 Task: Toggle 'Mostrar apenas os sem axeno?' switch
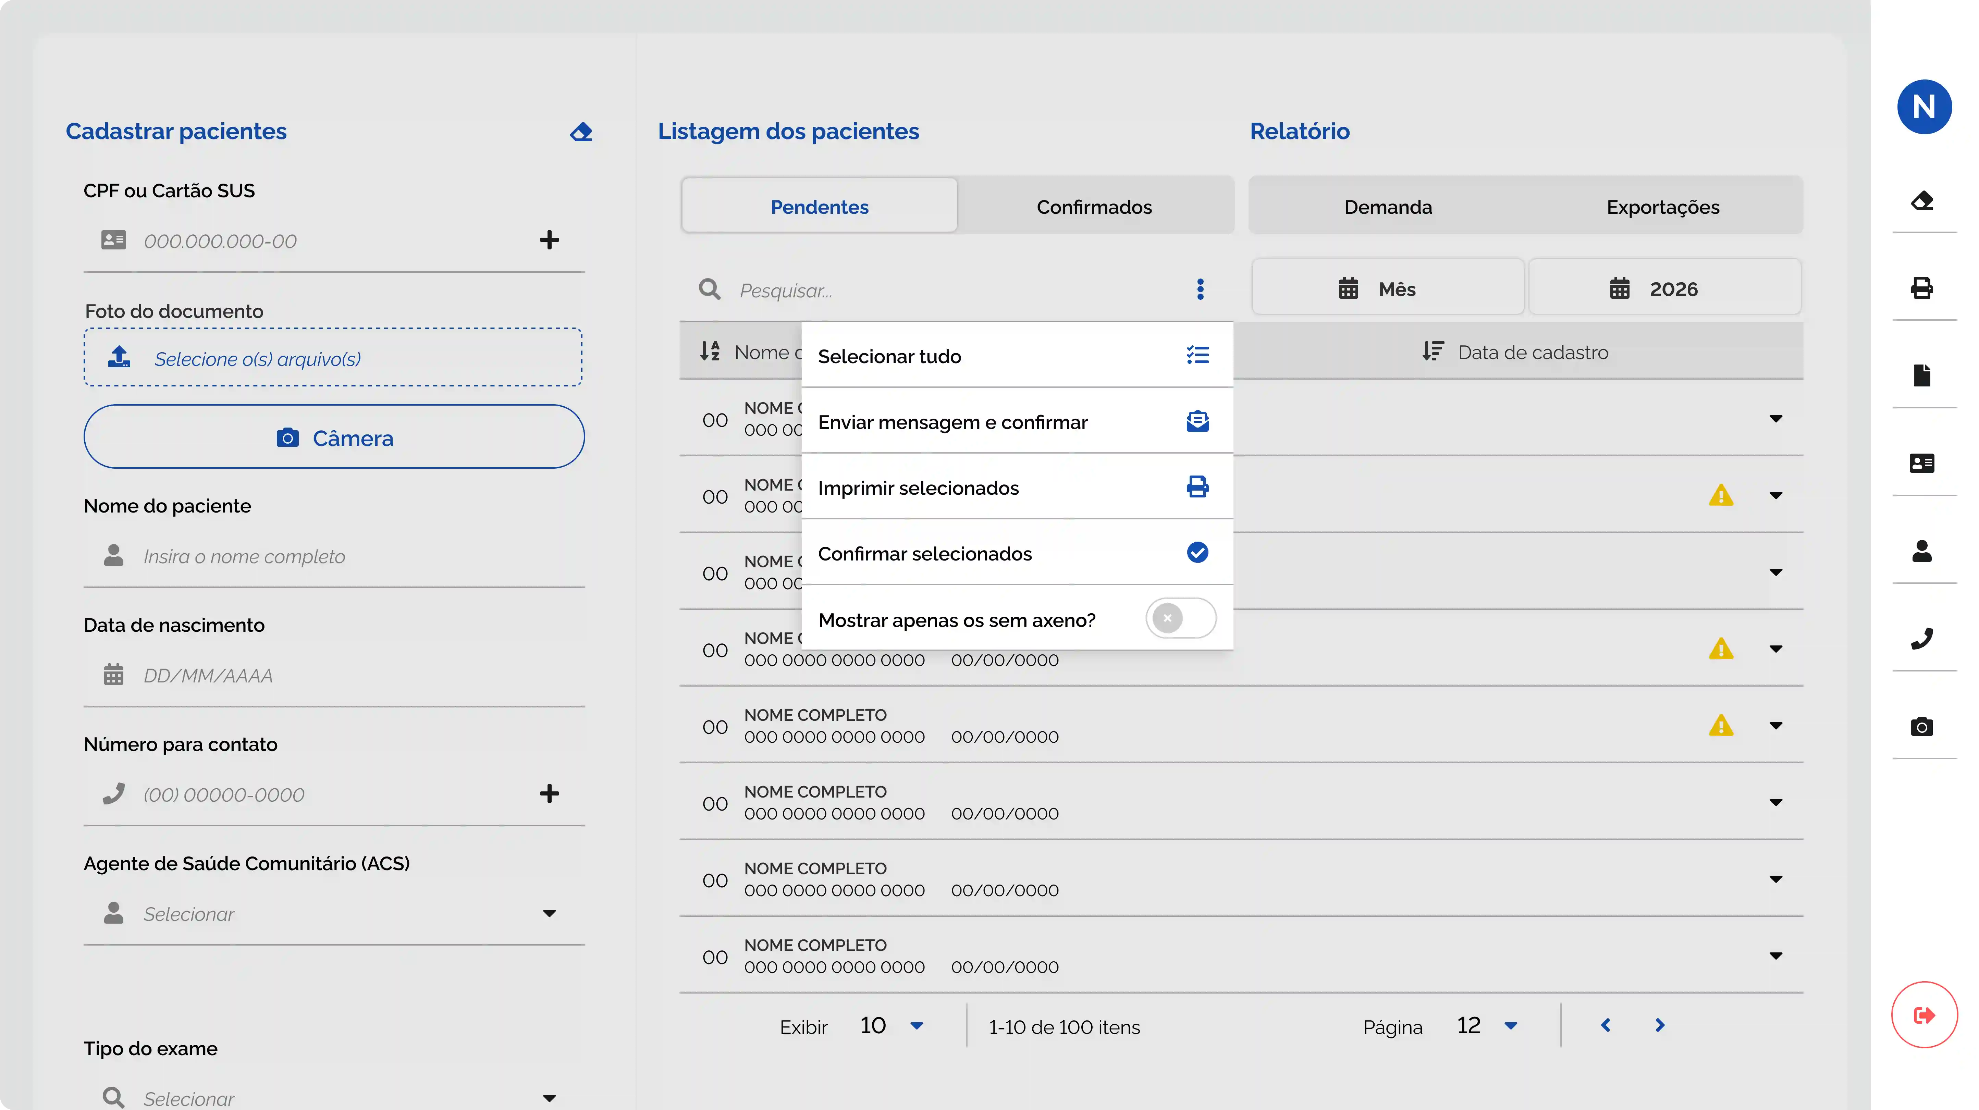point(1180,618)
